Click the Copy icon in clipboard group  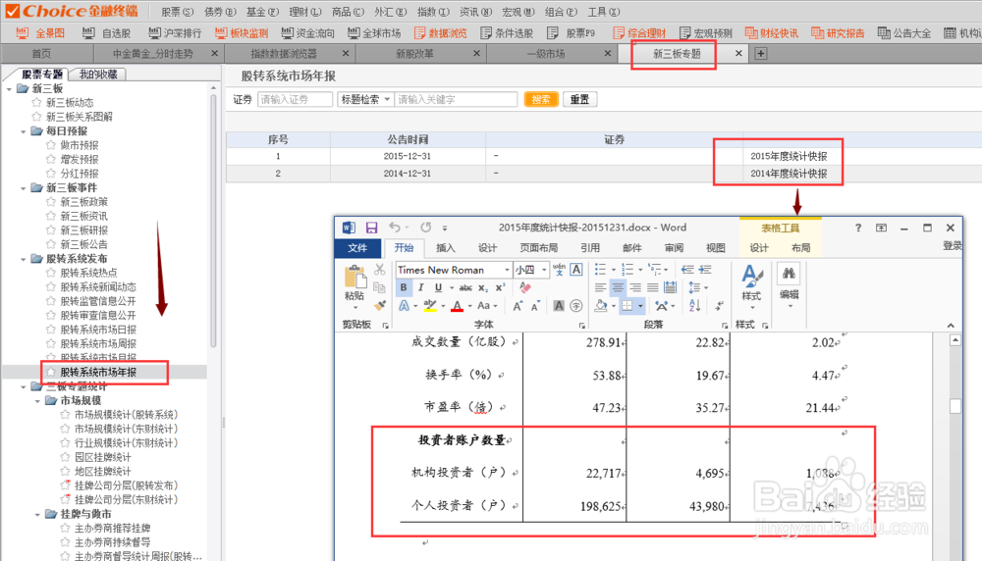click(379, 287)
